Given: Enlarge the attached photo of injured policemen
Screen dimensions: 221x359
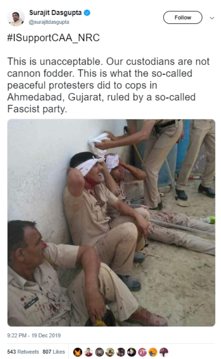Looking at the screenshot, I should pyautogui.click(x=111, y=223).
